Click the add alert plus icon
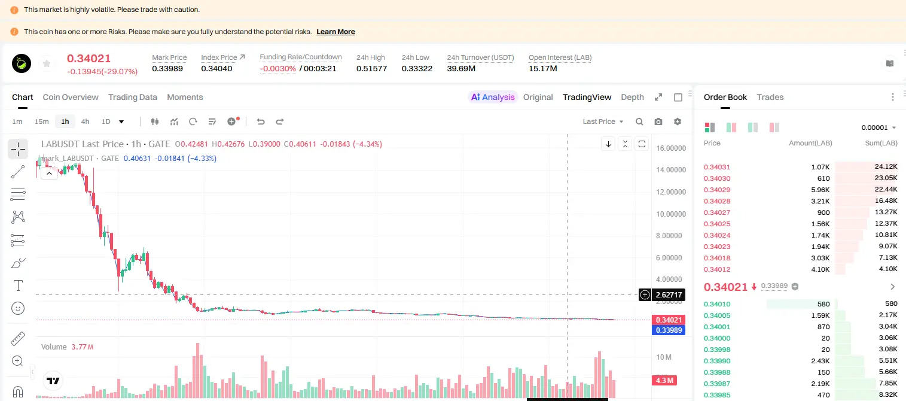 pyautogui.click(x=232, y=121)
